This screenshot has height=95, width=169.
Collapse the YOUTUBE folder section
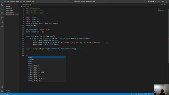[12, 7]
